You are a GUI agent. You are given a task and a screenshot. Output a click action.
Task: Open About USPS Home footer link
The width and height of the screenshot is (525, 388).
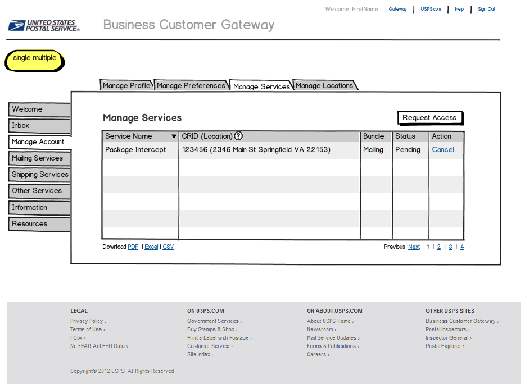[x=331, y=321]
